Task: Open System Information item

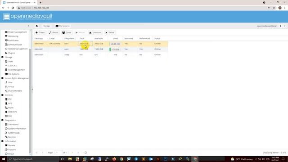Action: click(16, 129)
